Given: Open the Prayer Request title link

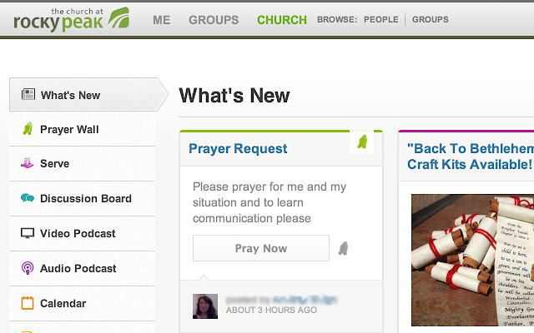Looking at the screenshot, I should tap(238, 148).
